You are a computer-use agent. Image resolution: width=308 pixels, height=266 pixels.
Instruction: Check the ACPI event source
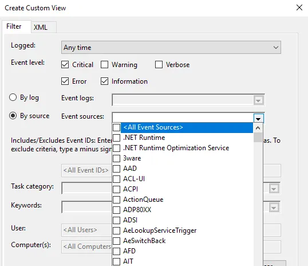(116, 189)
